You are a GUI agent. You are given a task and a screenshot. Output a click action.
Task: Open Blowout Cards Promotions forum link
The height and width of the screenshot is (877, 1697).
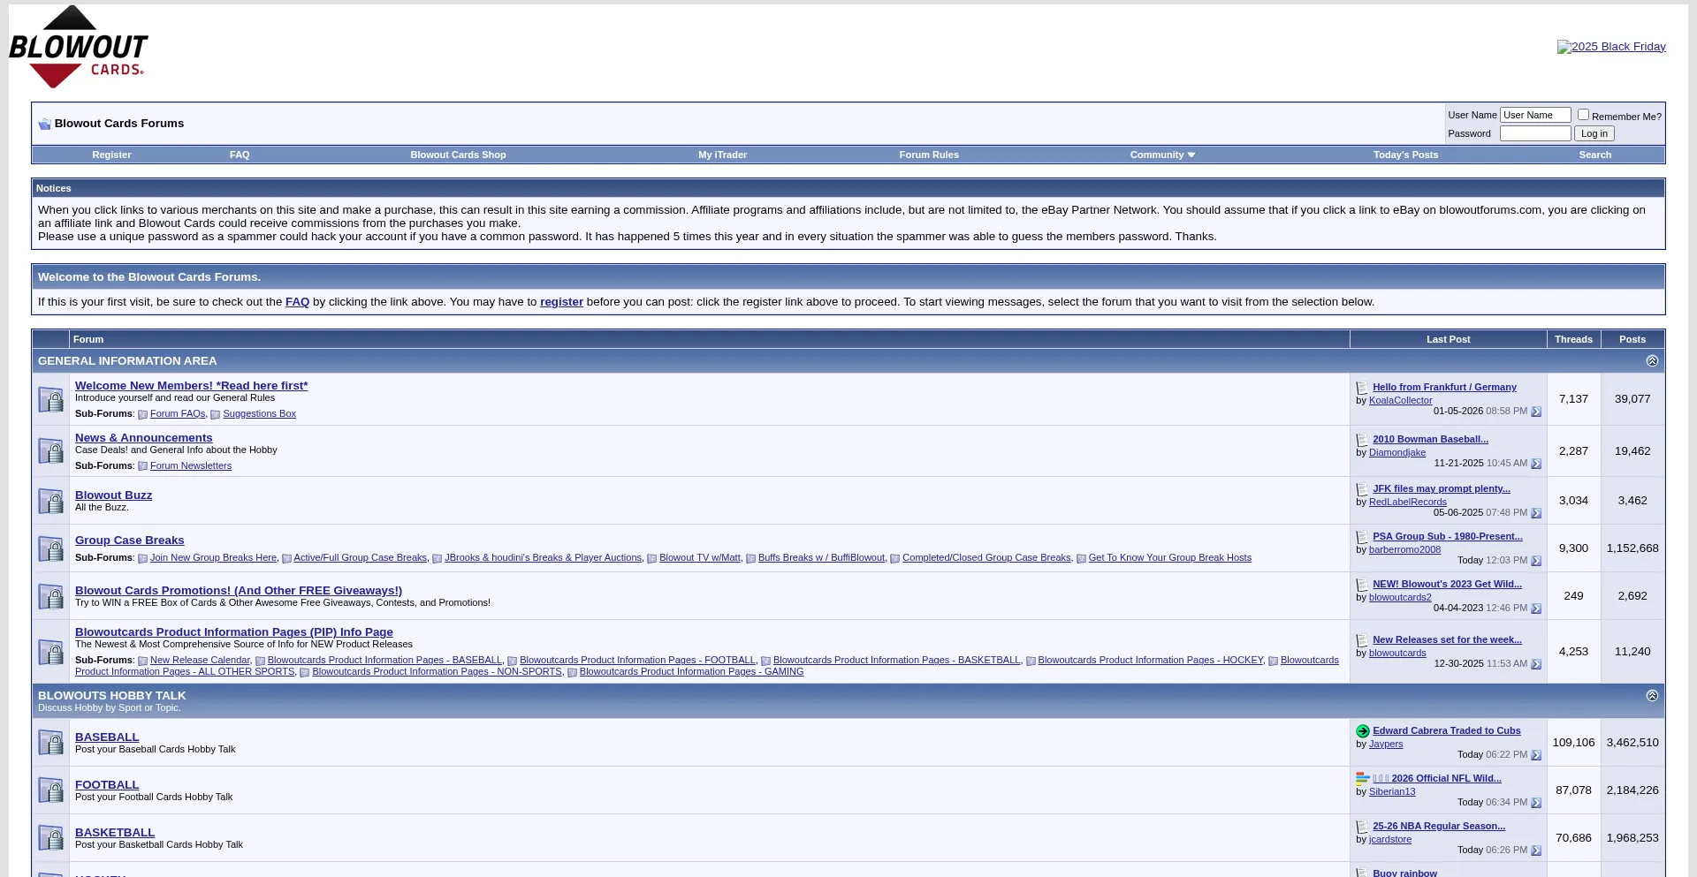(239, 591)
